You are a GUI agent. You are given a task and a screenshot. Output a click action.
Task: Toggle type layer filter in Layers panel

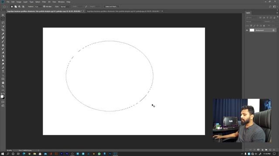(267, 18)
